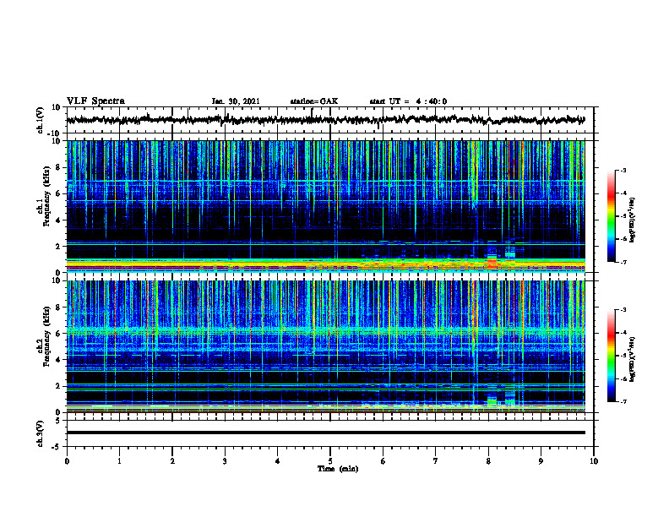
Task: Click ch.2 color bar log(PSD) units label
Action: click(632, 359)
